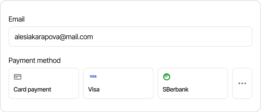Image resolution: width=261 pixels, height=112 pixels.
Task: Click the credit card icon in Card payment
Action: (x=18, y=77)
